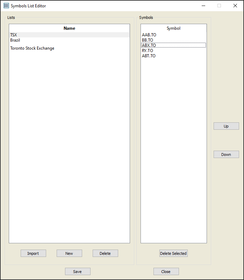Select symbol ABT.TO
The image size is (244, 280).
click(x=149, y=56)
